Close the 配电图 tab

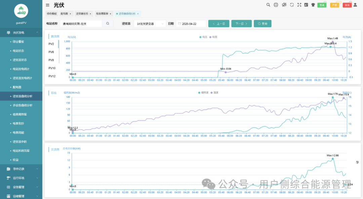(70, 14)
